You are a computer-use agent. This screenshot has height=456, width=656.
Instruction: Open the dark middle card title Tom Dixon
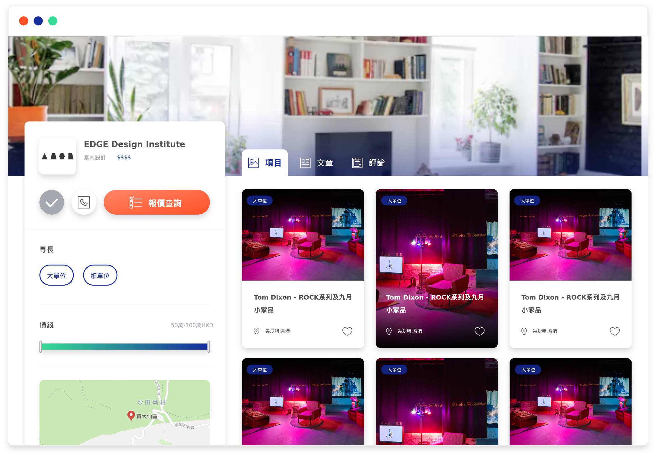coord(435,304)
